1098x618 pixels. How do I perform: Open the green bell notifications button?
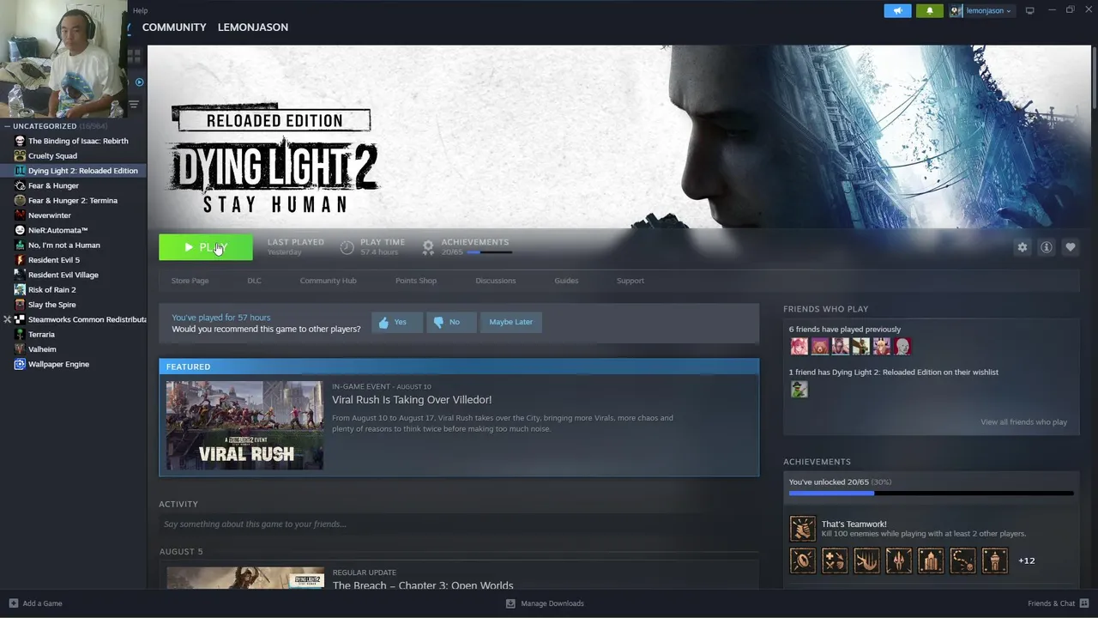[929, 11]
